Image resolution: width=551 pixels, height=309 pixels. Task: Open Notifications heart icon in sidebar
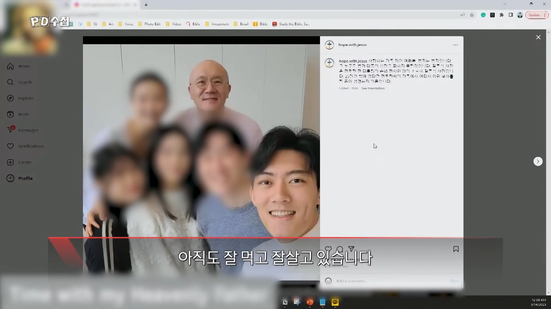click(x=10, y=146)
